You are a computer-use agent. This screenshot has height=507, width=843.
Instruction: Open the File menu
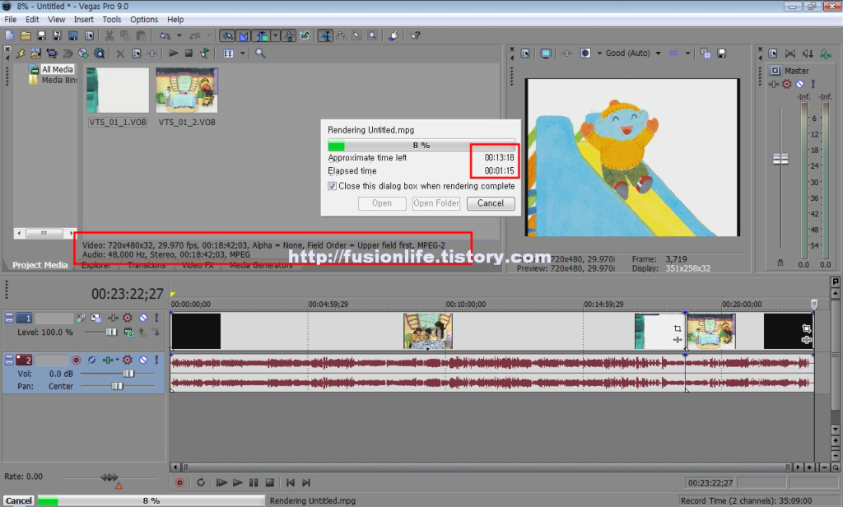pyautogui.click(x=10, y=20)
